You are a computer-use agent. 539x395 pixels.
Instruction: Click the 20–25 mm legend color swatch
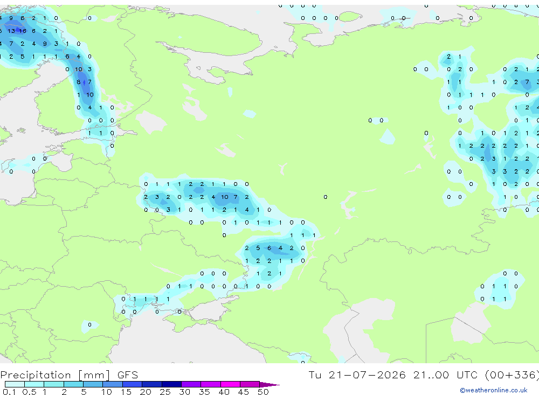tap(152, 384)
